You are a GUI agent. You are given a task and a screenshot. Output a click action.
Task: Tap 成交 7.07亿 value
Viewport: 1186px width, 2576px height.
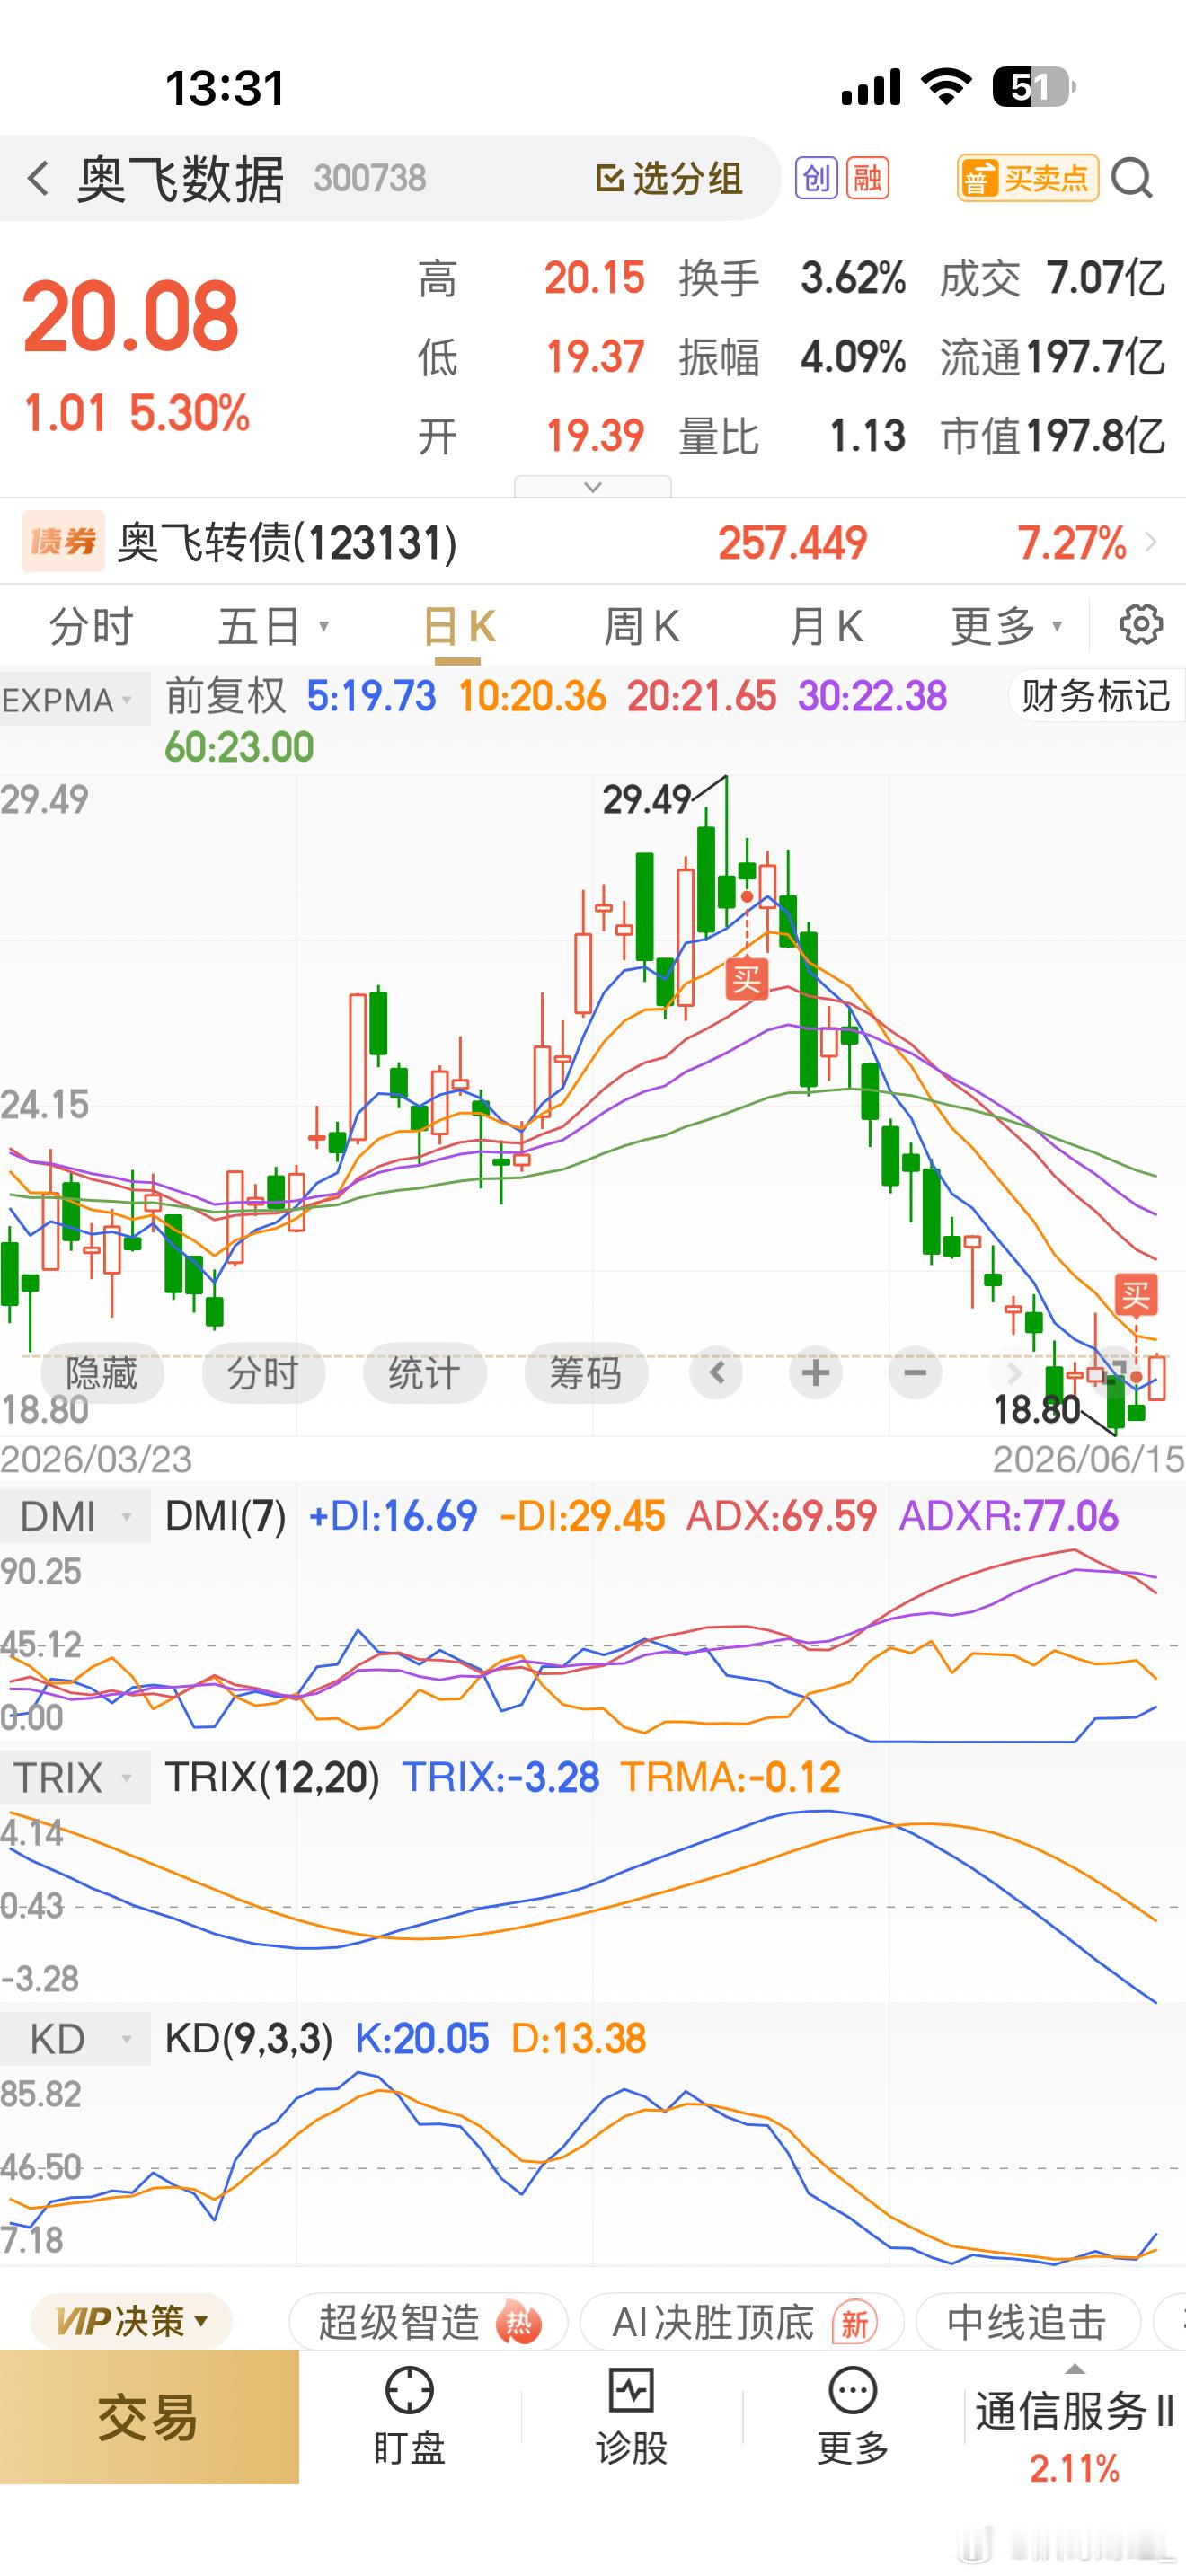(x=1105, y=278)
